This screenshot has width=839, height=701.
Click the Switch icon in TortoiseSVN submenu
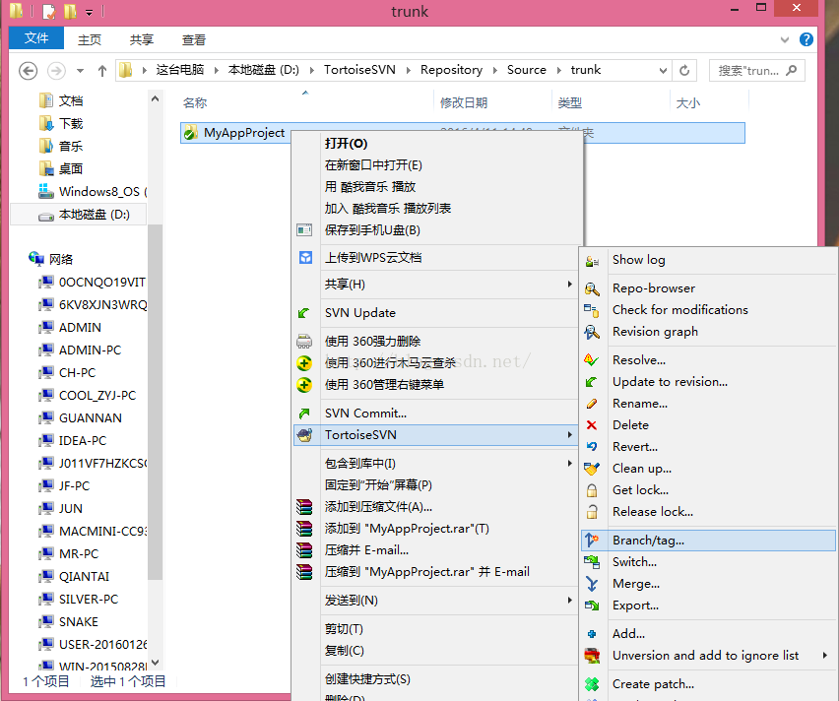592,562
